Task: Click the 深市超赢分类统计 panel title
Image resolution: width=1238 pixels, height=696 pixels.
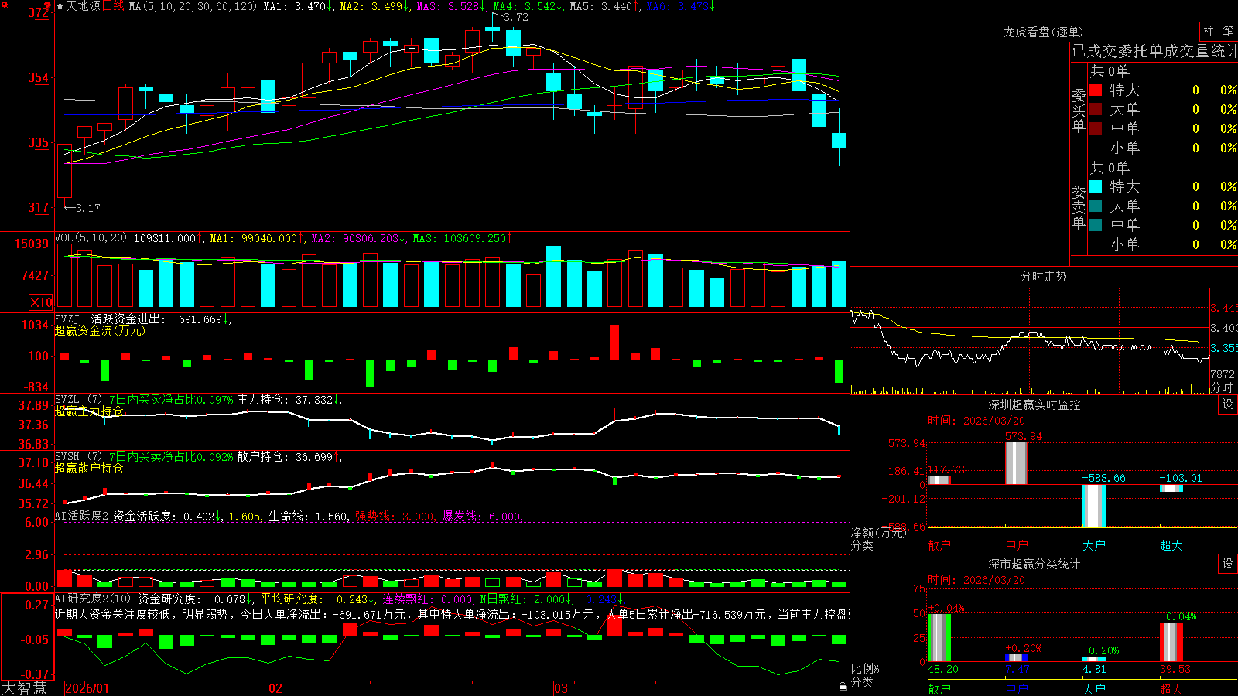Action: (1035, 564)
